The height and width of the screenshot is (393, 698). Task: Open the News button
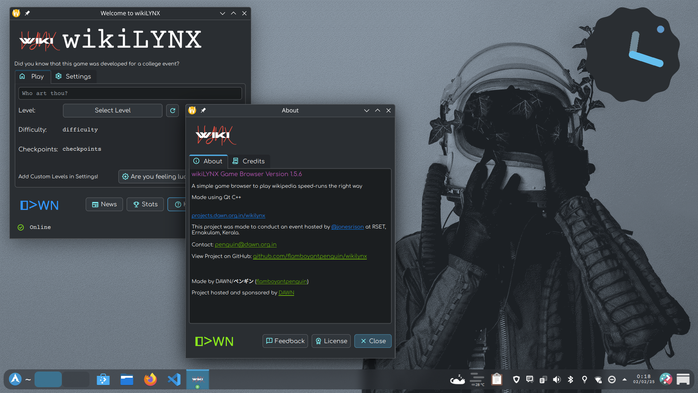point(104,205)
